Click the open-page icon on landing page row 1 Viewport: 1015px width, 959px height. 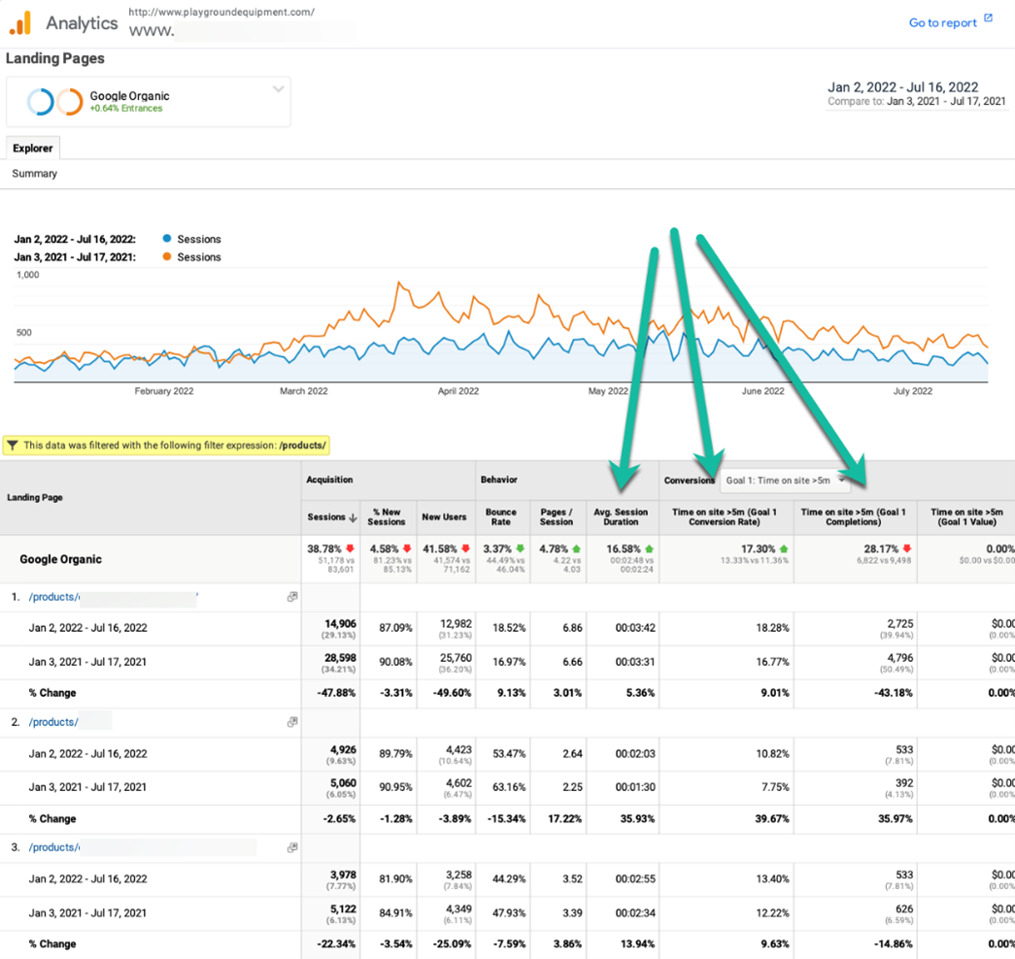point(292,597)
